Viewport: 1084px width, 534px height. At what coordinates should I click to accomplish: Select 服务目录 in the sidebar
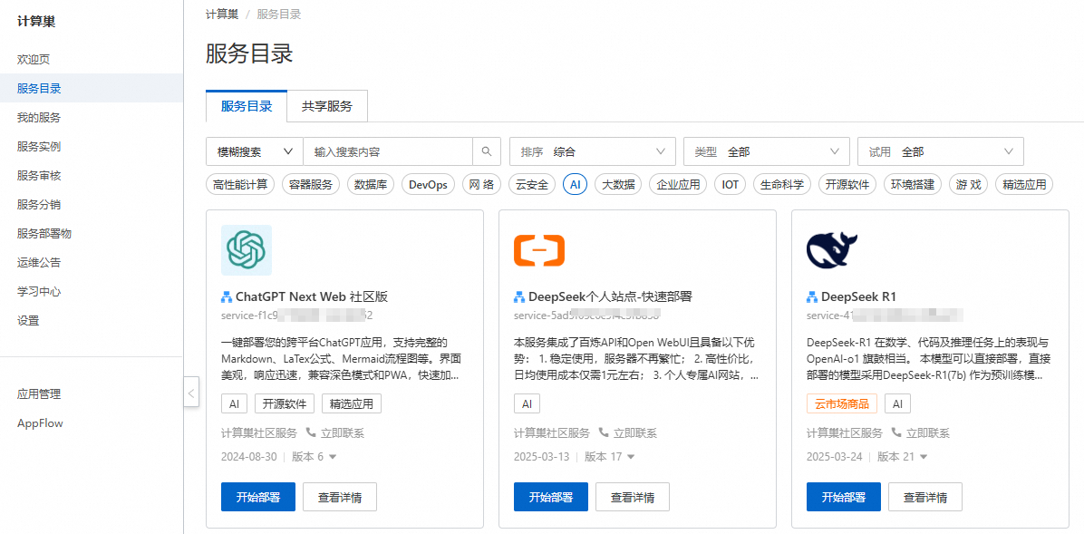point(92,89)
